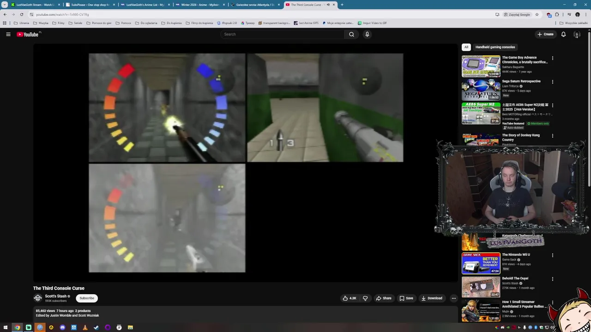Open Scott's Stash channel name link
The width and height of the screenshot is (591, 332).
coord(56,296)
